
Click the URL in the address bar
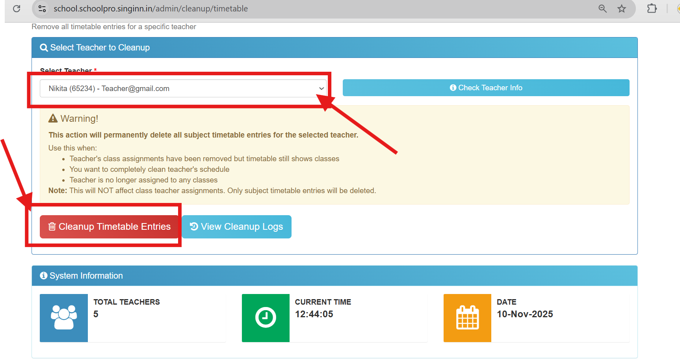[150, 9]
